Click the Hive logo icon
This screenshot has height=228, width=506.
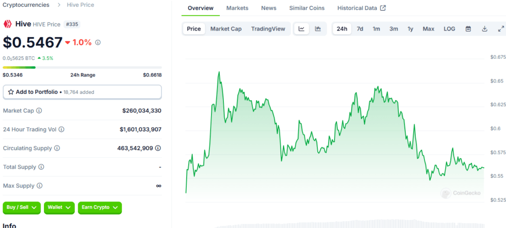point(7,24)
